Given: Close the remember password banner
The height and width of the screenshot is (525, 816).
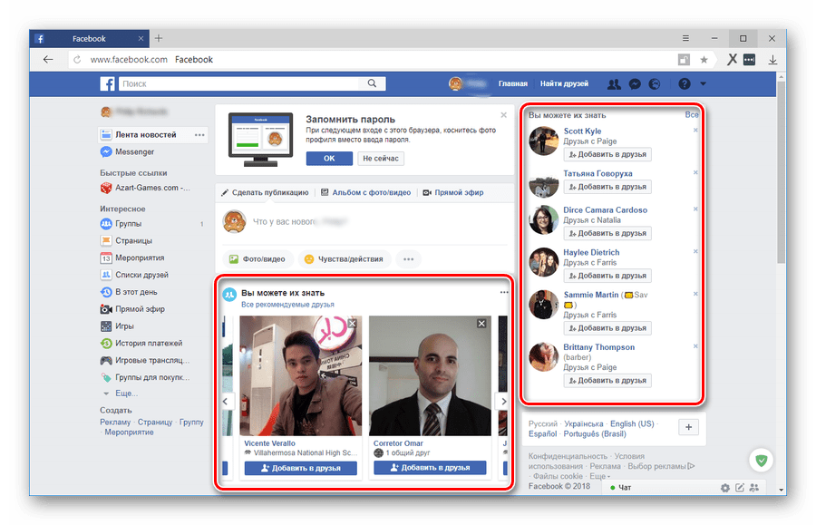Looking at the screenshot, I should click(504, 115).
